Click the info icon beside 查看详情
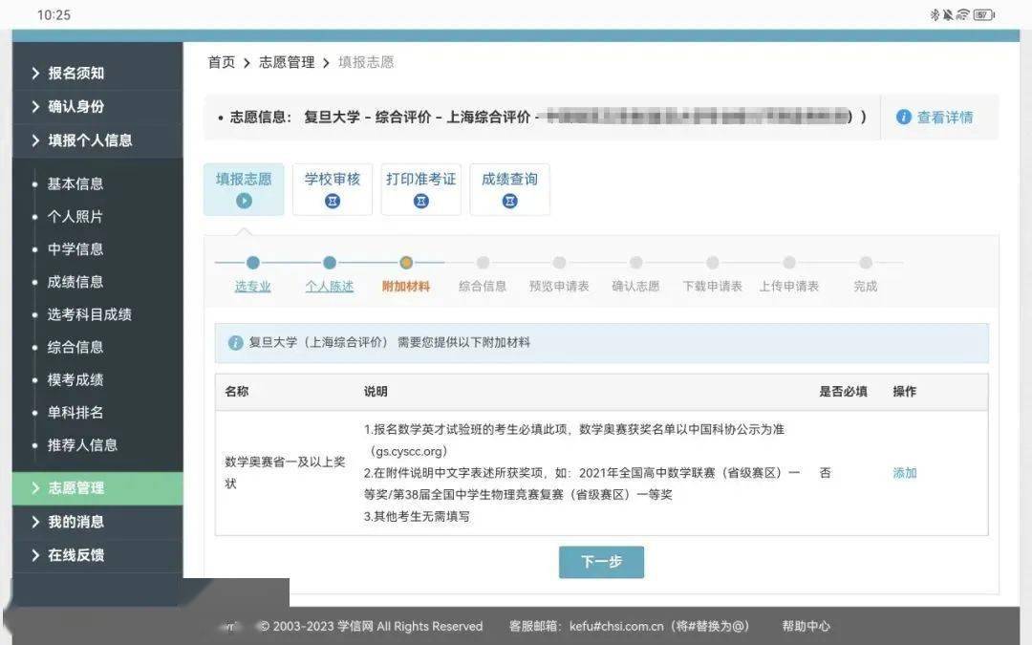This screenshot has width=1032, height=645. coord(903,117)
